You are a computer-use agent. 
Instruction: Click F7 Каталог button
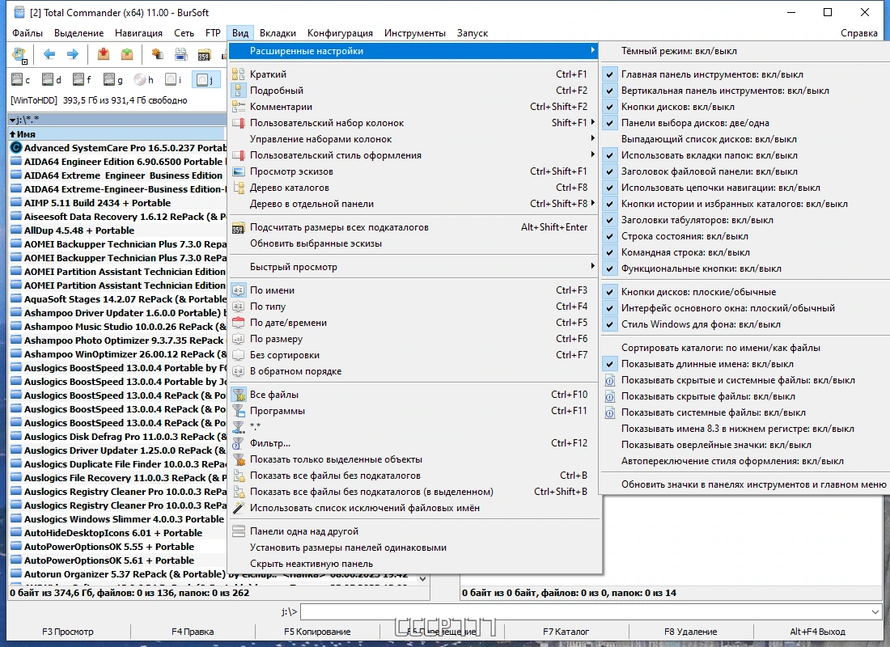click(x=566, y=632)
